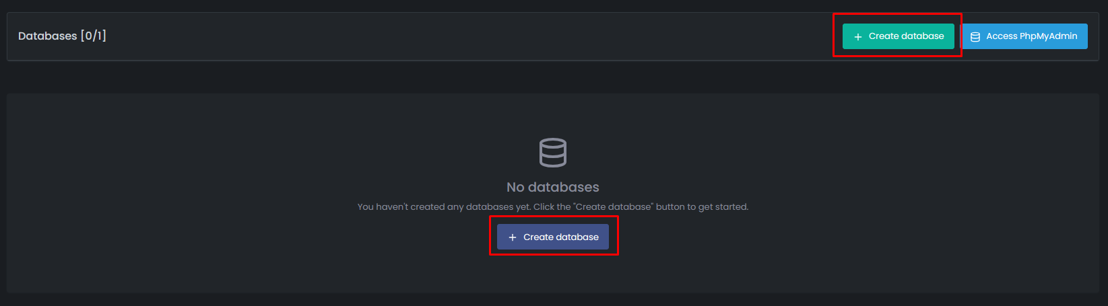Viewport: 1108px width, 306px height.
Task: Click empty area right of the purple Create database button
Action: point(808,237)
